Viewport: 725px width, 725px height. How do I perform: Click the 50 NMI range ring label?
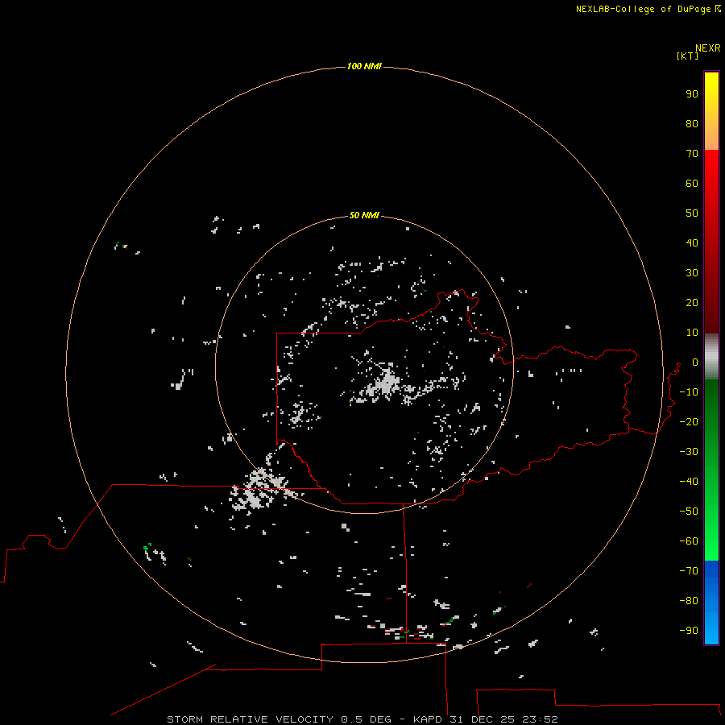364,215
